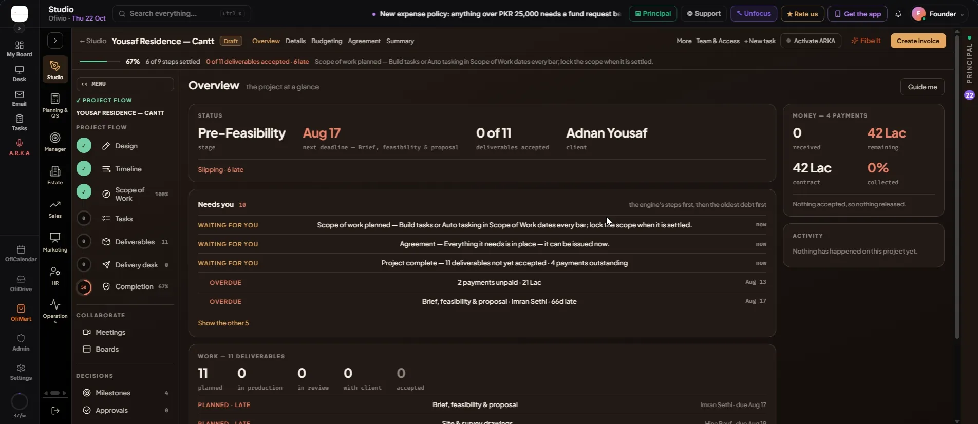
Task: Open the Sales trend icon
Action: click(55, 209)
